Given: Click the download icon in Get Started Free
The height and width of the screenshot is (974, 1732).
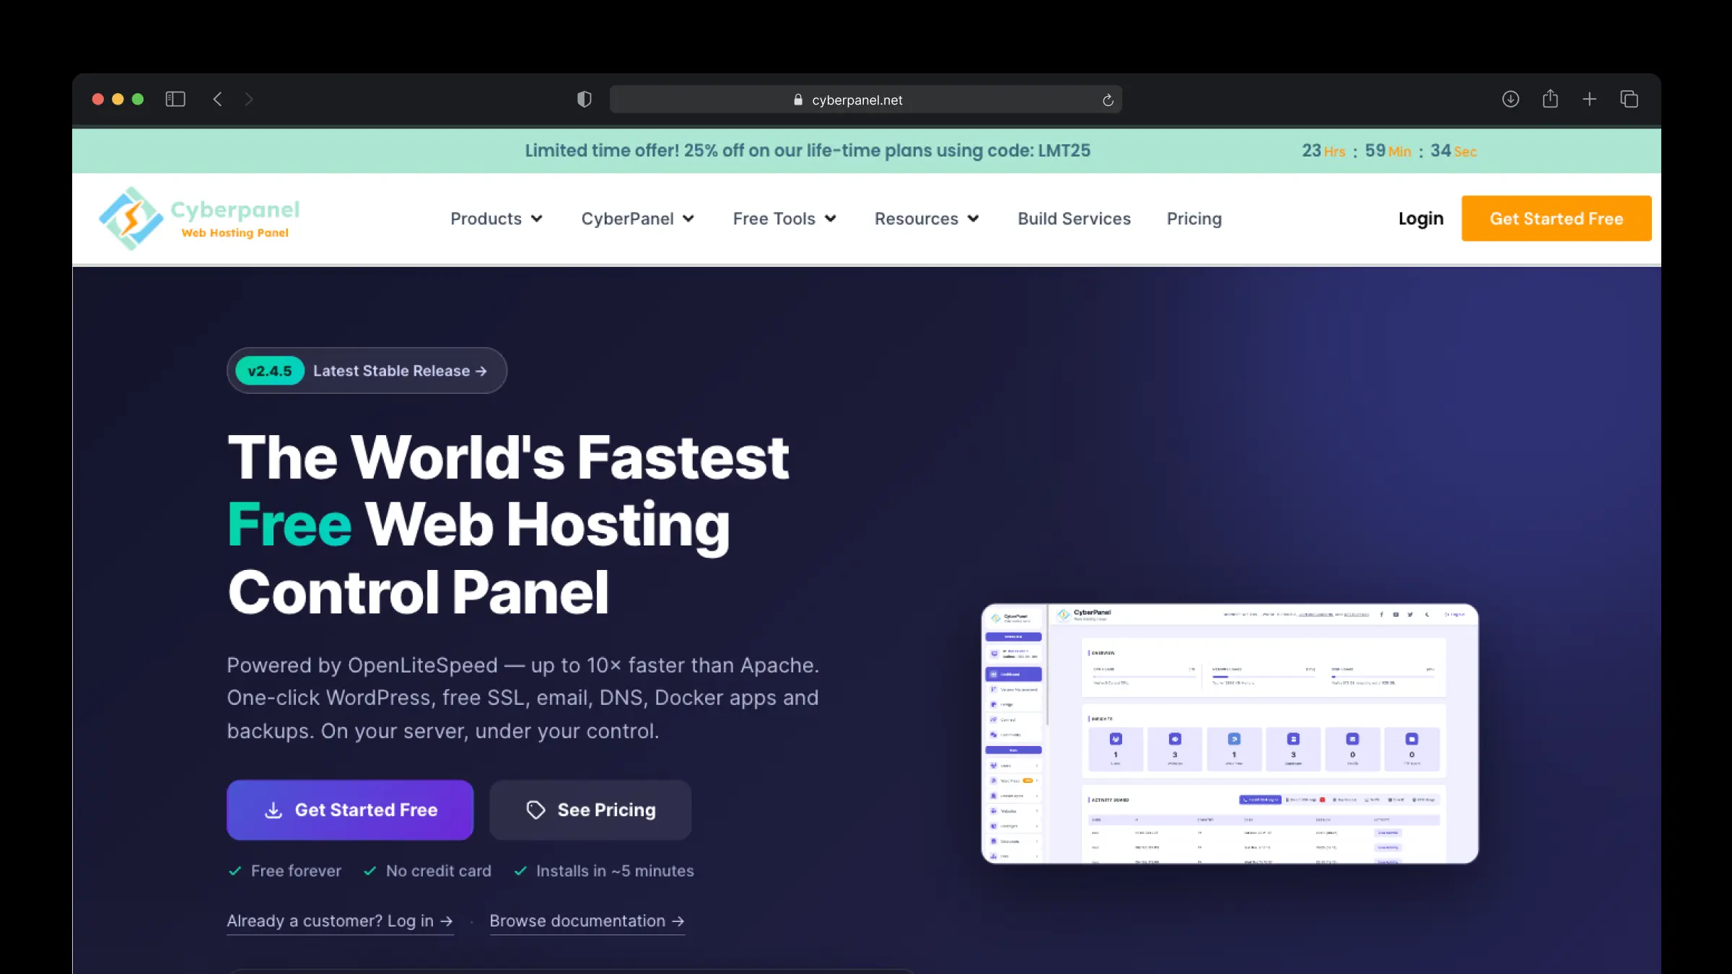Looking at the screenshot, I should coord(274,810).
